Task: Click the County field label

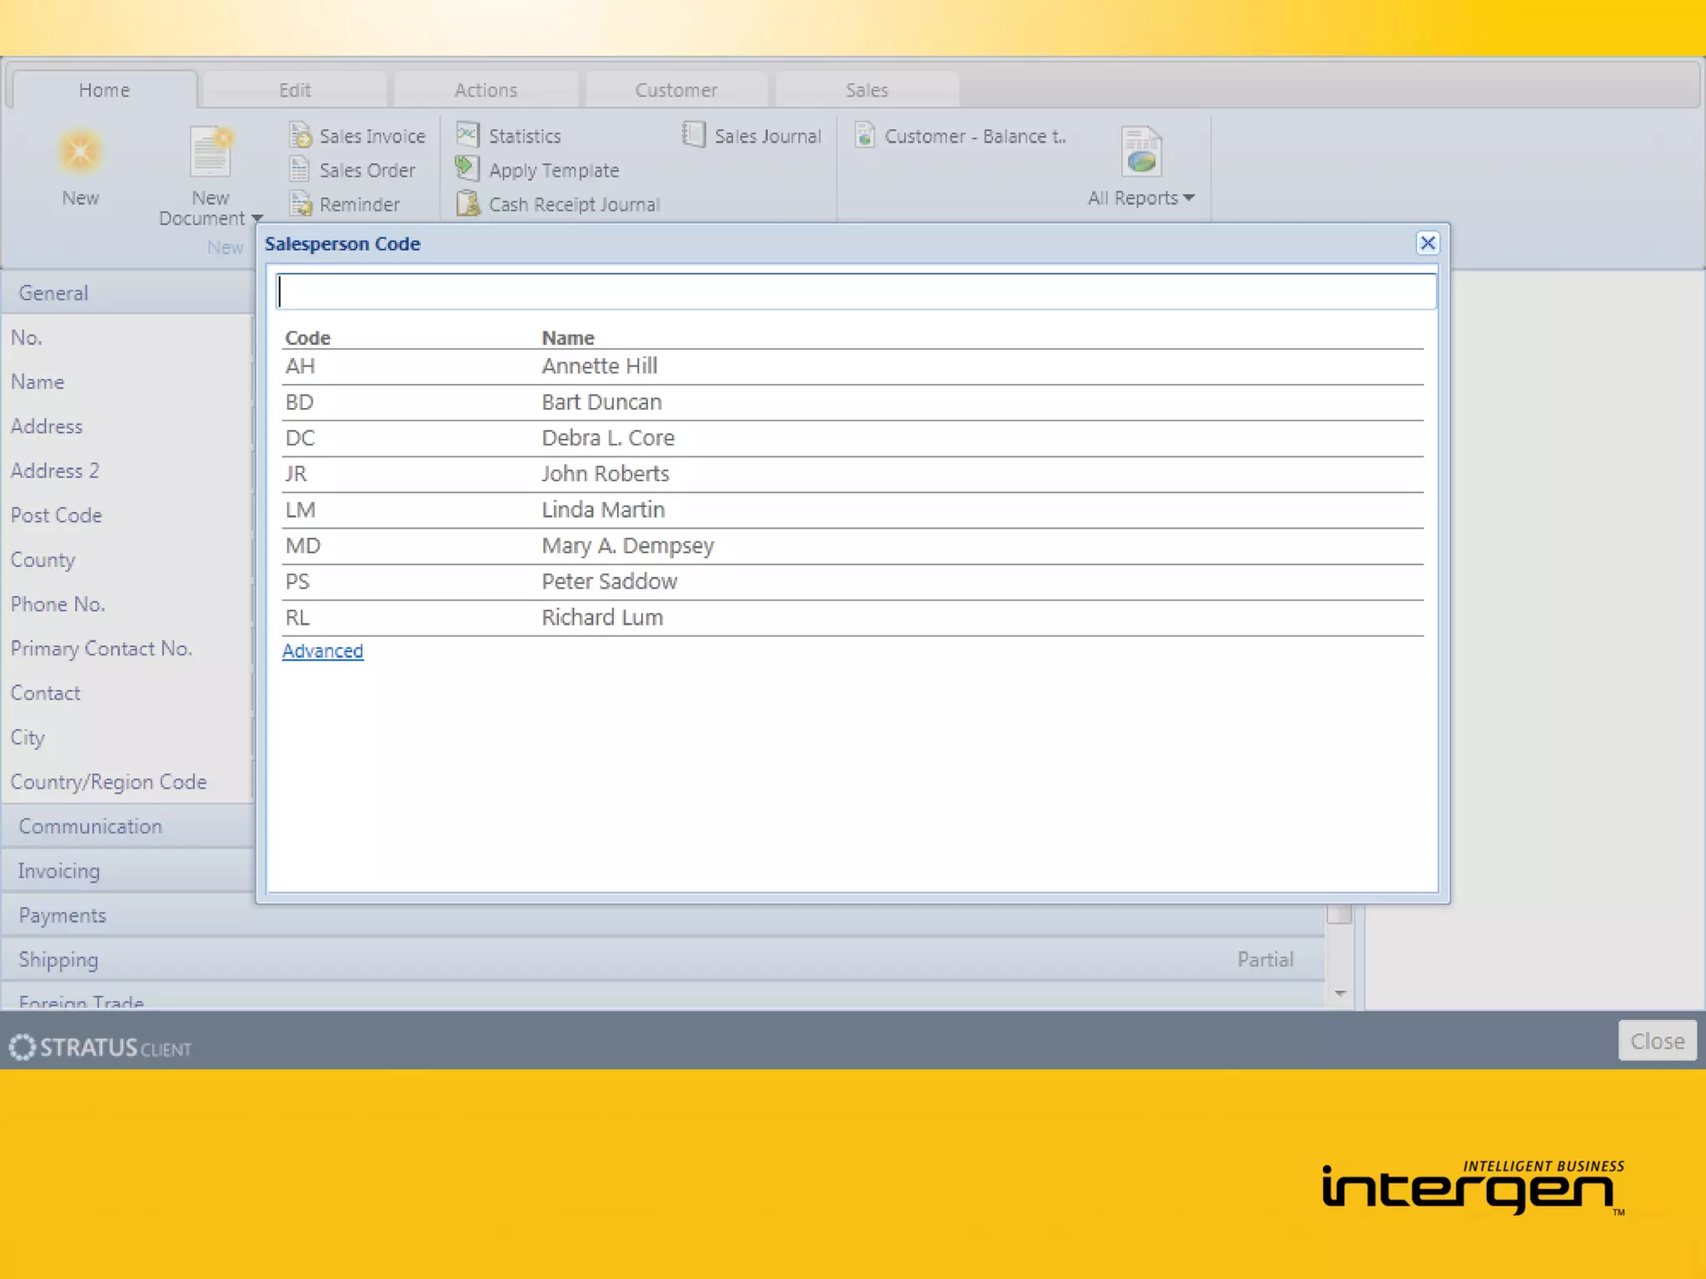Action: (x=42, y=560)
